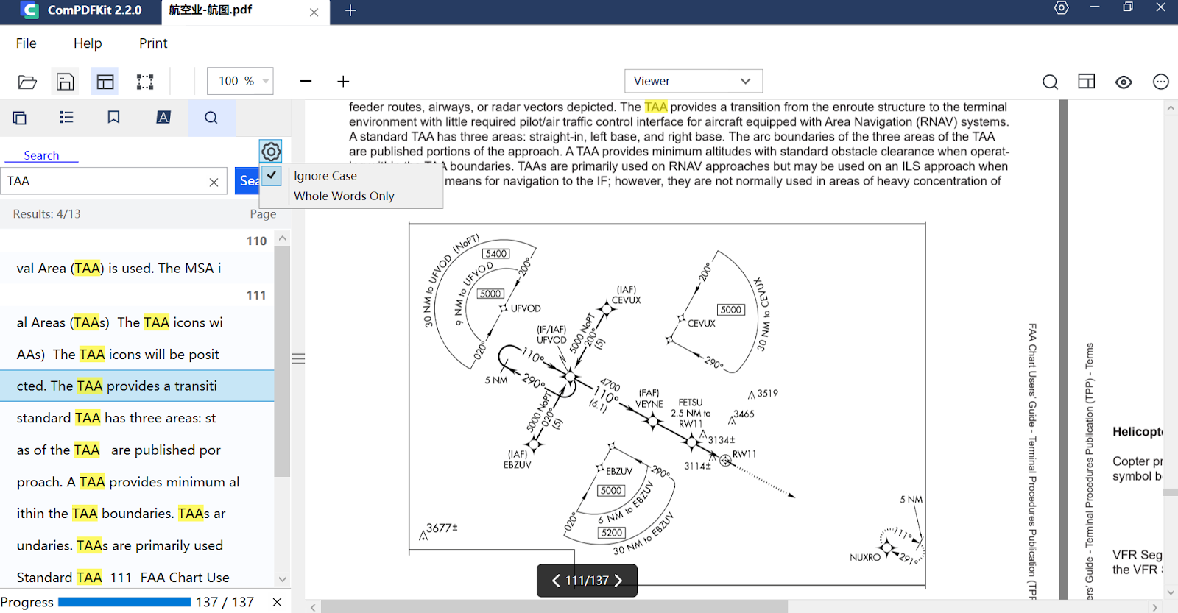Viewport: 1178px width, 613px height.
Task: Zoom in with the plus icon
Action: pos(343,81)
